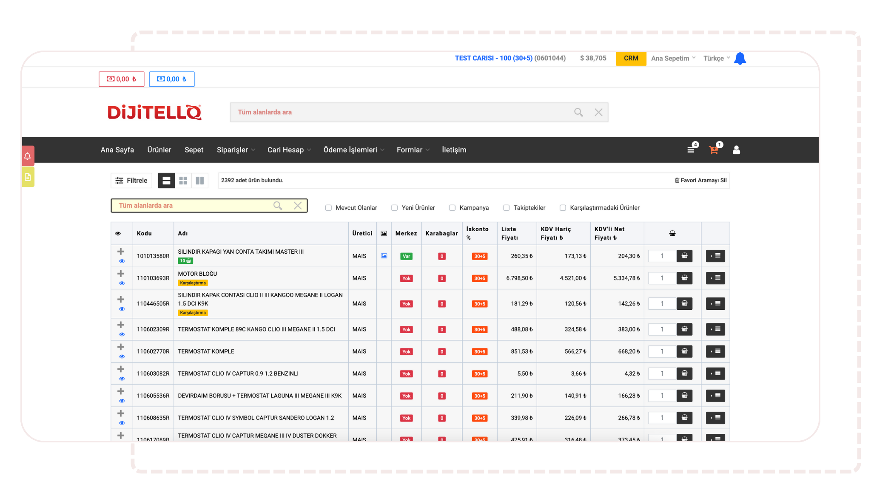Open the Ana Sepetim dropdown
871x504 pixels.
tap(673, 58)
